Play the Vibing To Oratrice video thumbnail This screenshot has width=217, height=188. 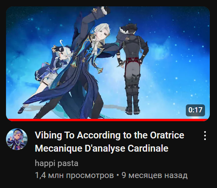(108, 64)
